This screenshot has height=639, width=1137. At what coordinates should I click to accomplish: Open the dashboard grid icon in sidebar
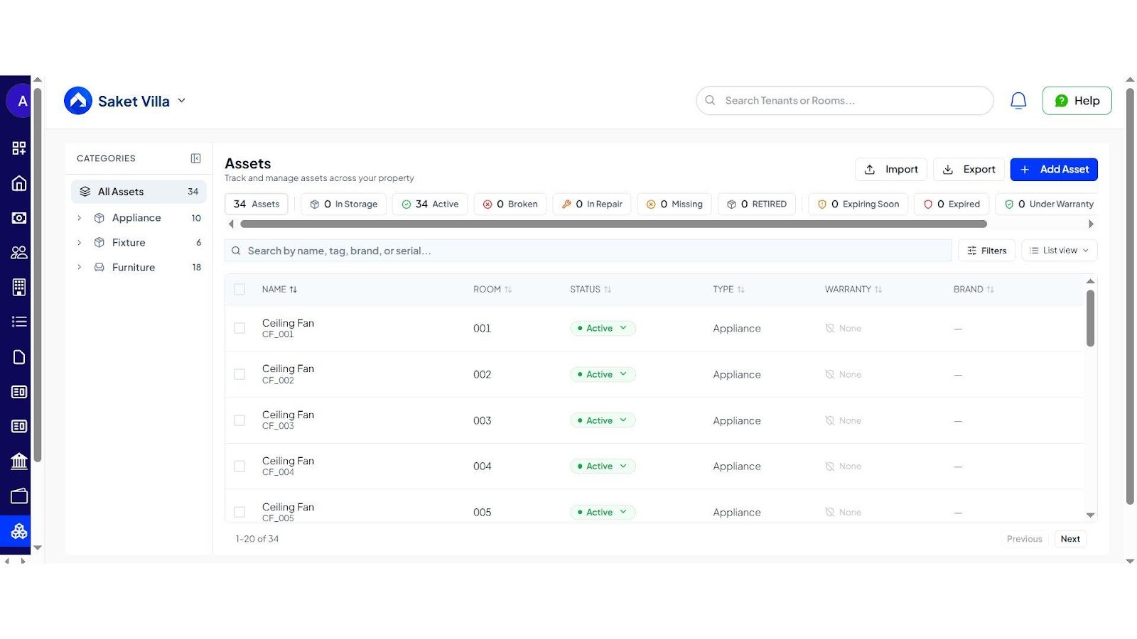click(x=19, y=148)
